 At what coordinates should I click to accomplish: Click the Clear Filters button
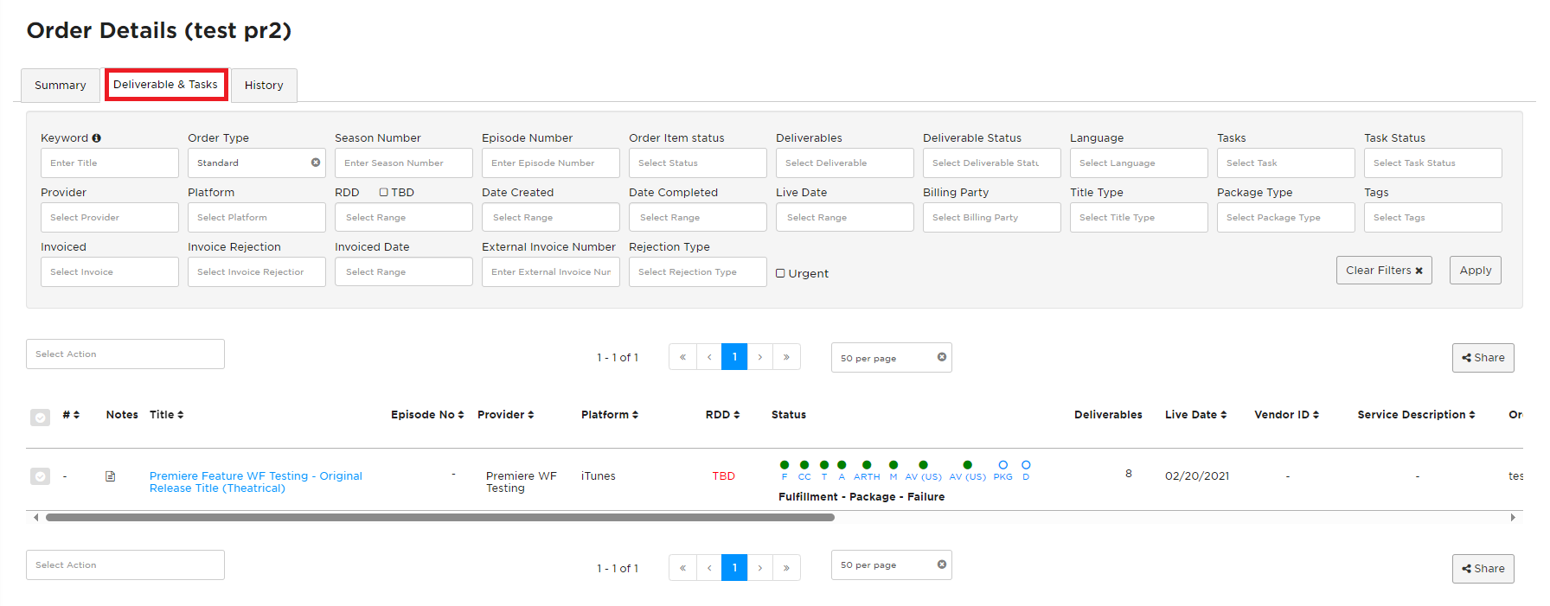pos(1384,271)
